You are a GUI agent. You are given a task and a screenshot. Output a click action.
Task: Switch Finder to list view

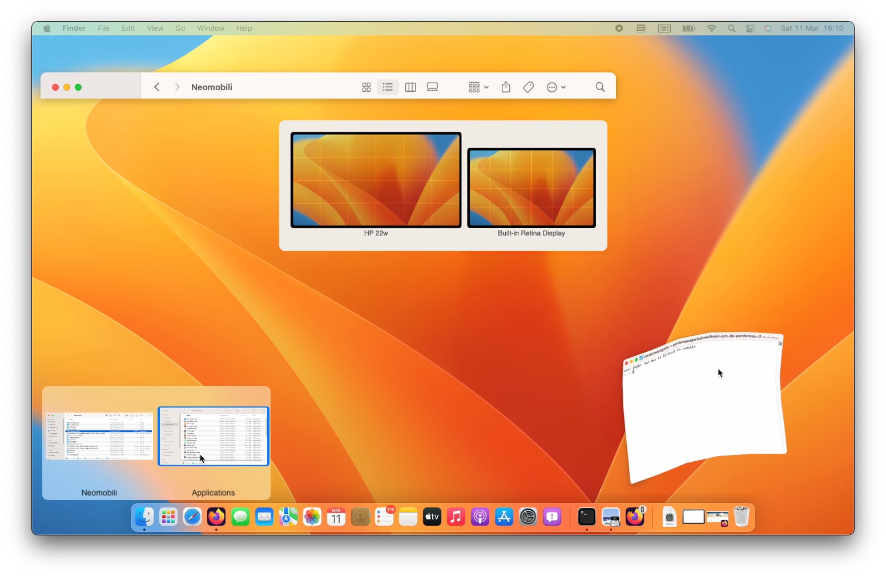tap(388, 87)
